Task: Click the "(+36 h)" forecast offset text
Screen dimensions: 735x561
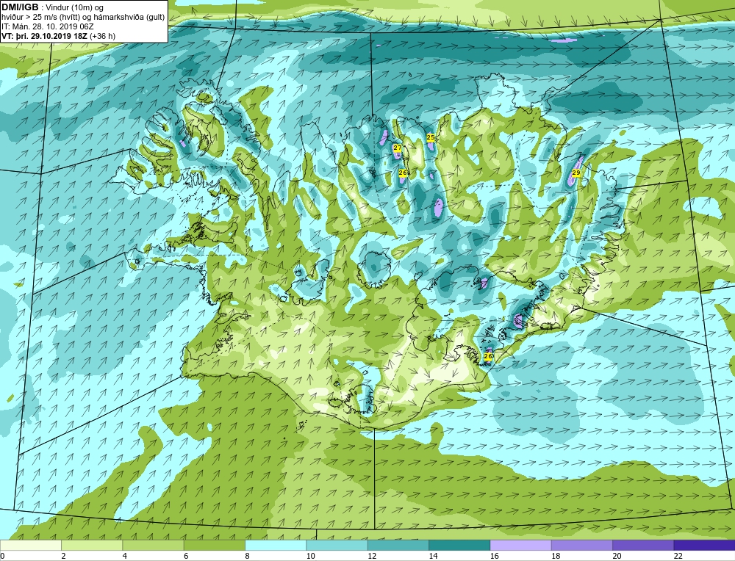Action: click(103, 36)
